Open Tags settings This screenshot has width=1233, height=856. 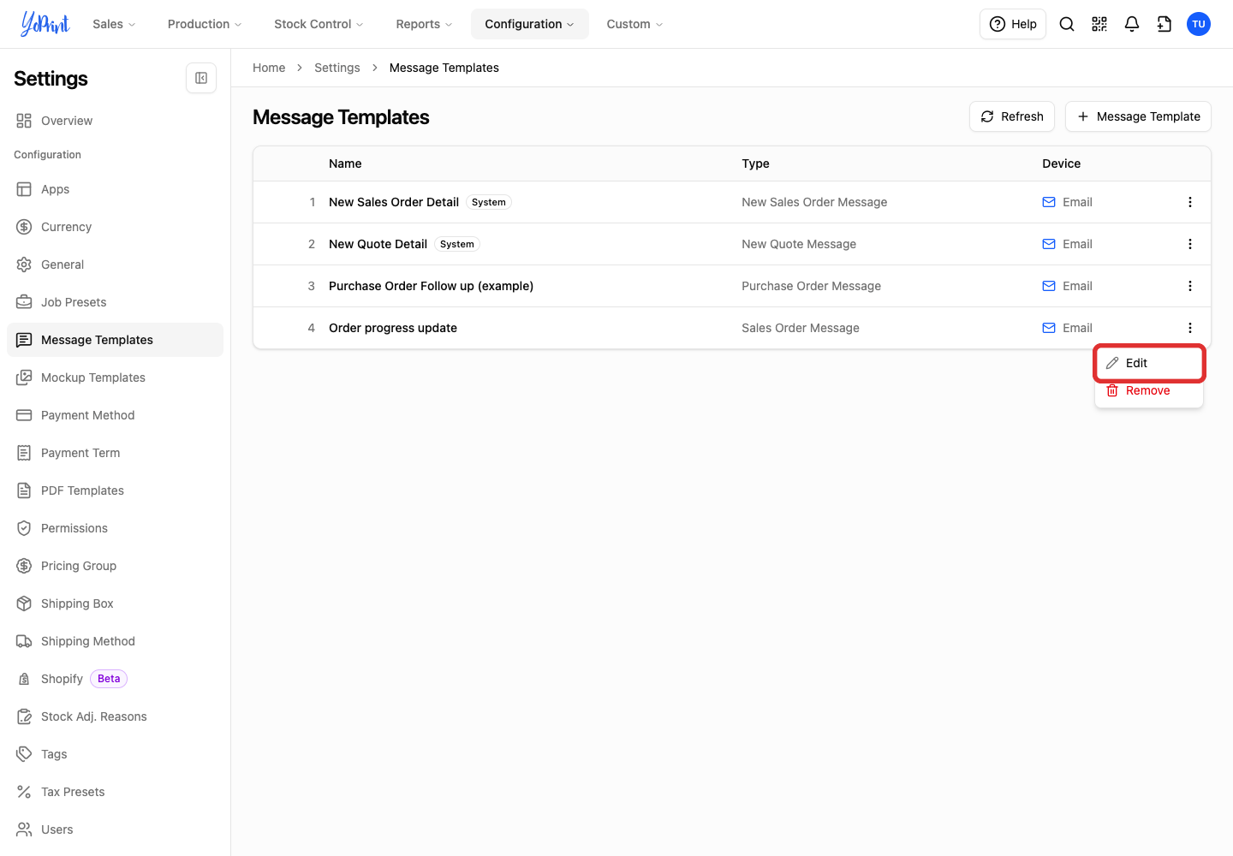pos(115,754)
